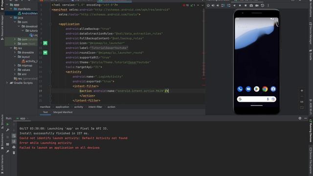Take an emulator screenshot with the camera icon

[x=251, y=5]
